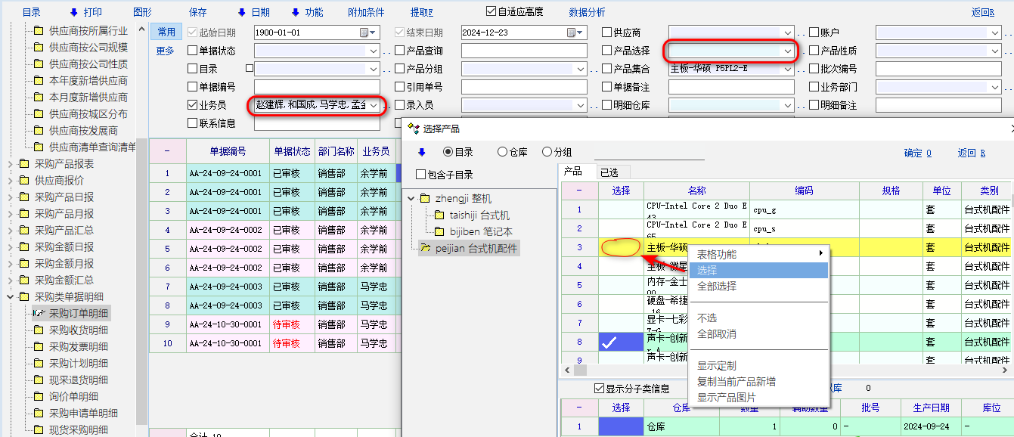The height and width of the screenshot is (437, 1014).
Task: Open the 业务员 dropdown list
Action: pyautogui.click(x=374, y=105)
